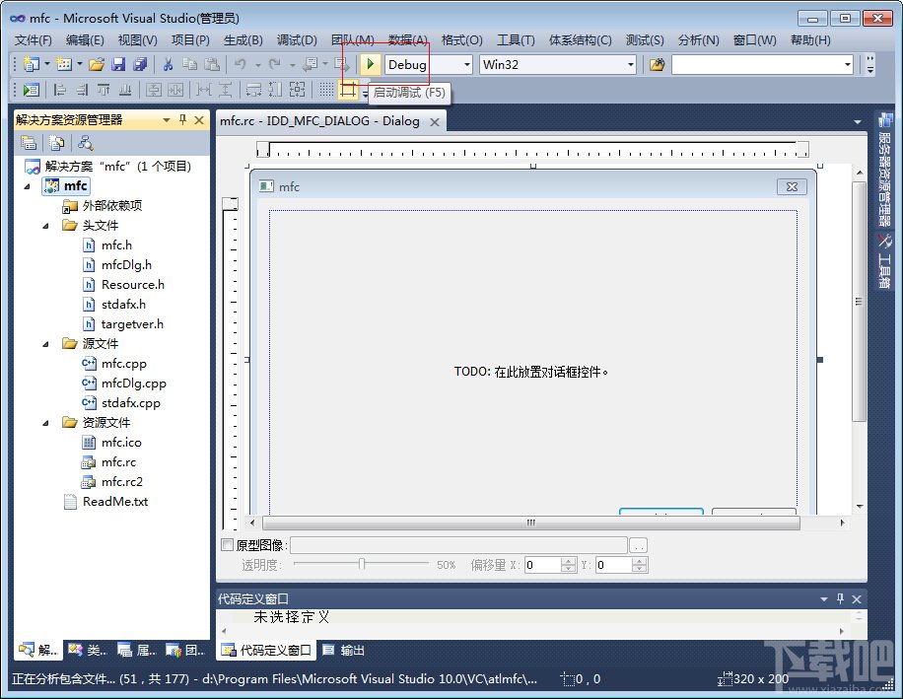Click the Save All icon on the toolbar
The image size is (903, 699).
140,63
